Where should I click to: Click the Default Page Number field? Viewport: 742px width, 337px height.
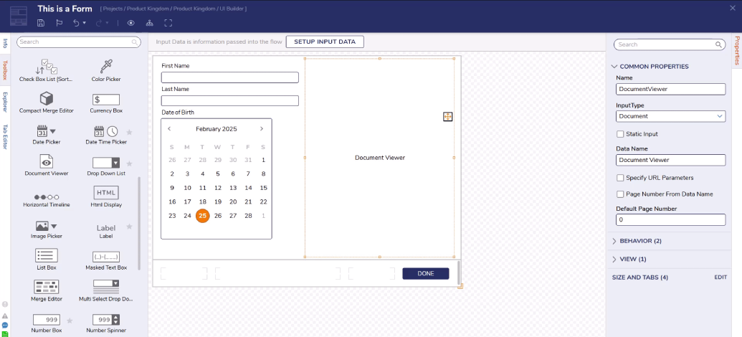[x=670, y=219]
